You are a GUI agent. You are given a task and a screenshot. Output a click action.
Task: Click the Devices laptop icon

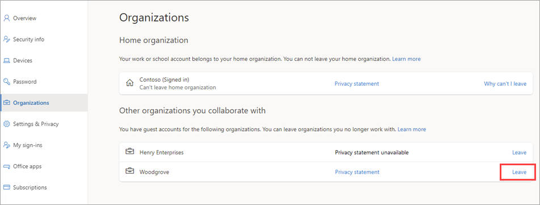point(7,61)
